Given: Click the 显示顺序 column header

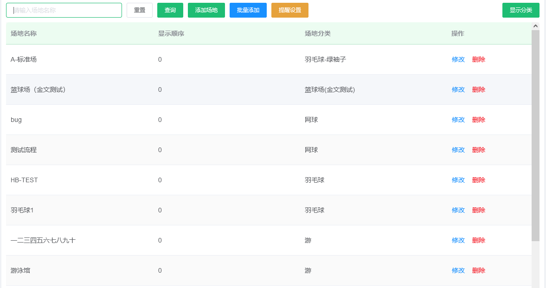Looking at the screenshot, I should tap(171, 33).
